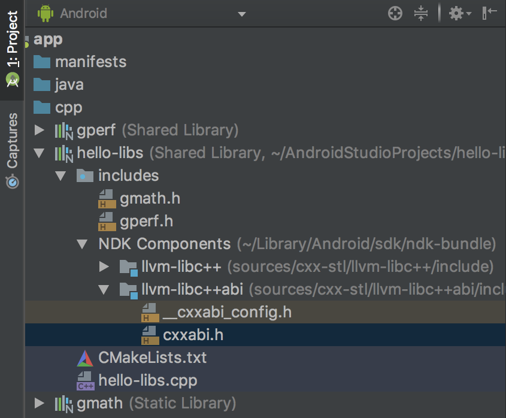Click Scroll from Source target icon
506x418 pixels.
[x=395, y=14]
